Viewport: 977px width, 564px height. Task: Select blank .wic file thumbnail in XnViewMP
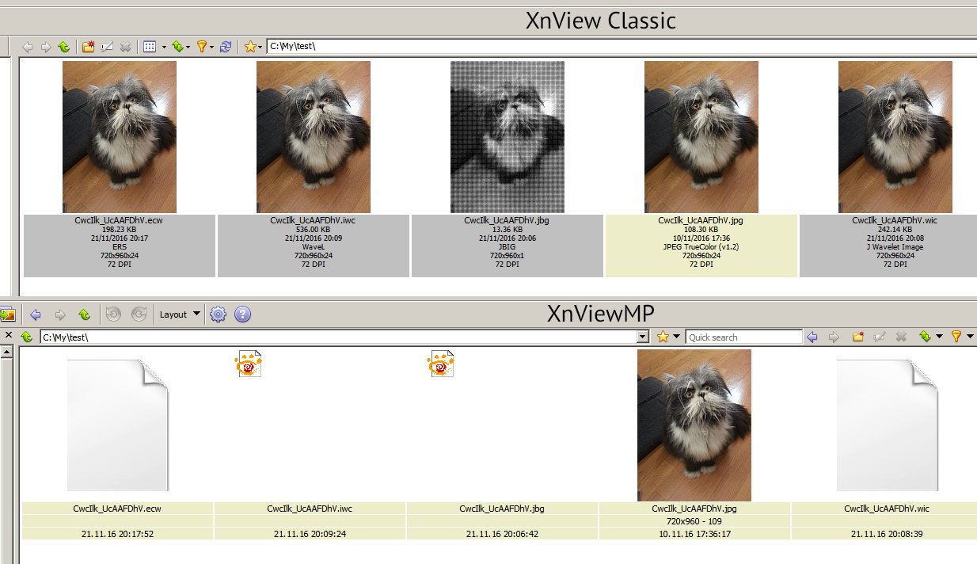click(888, 425)
